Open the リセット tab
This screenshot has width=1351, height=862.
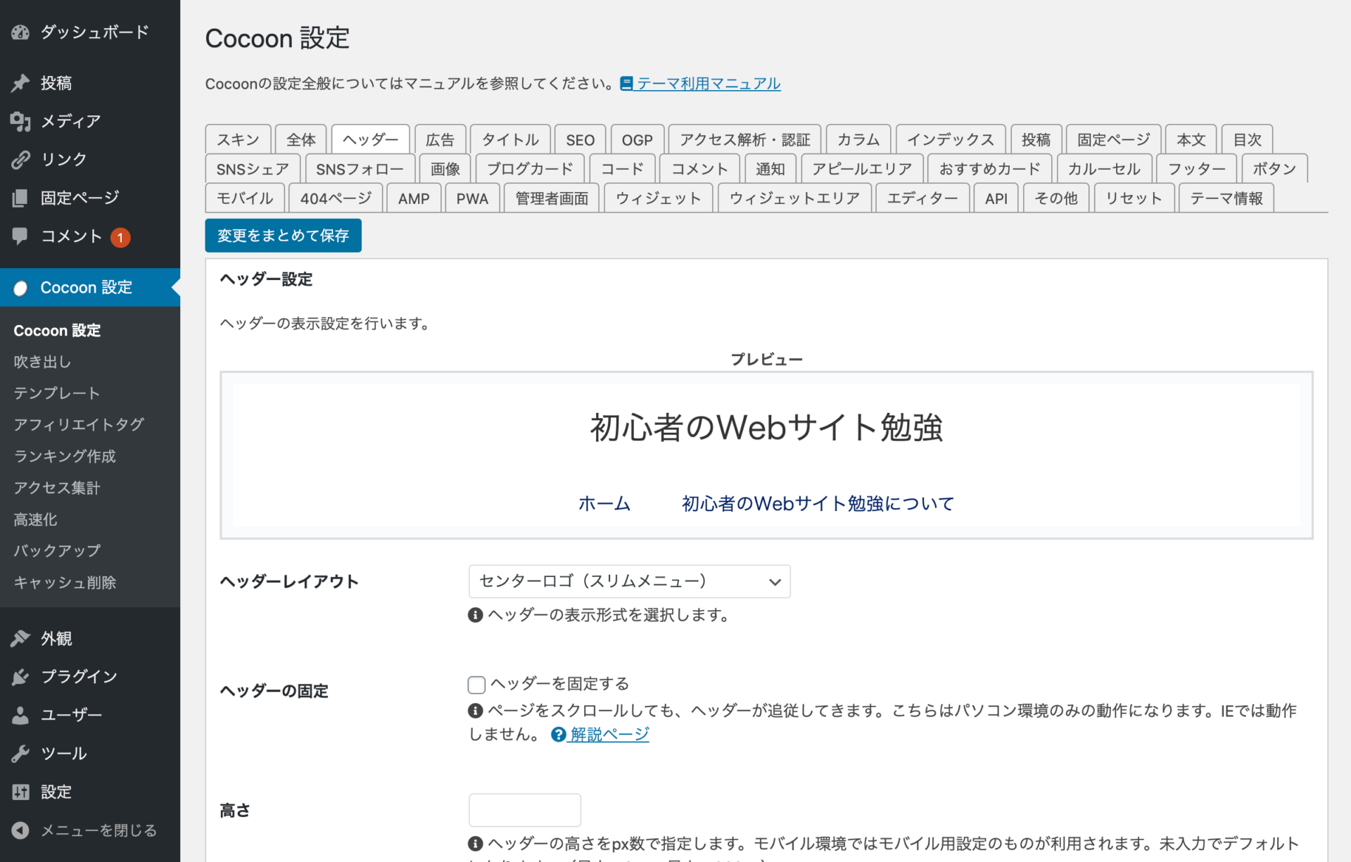pyautogui.click(x=1134, y=198)
